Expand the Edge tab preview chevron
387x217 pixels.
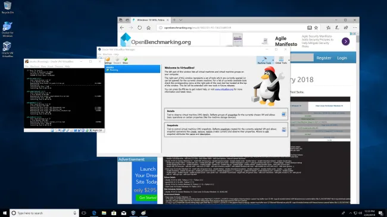click(180, 20)
